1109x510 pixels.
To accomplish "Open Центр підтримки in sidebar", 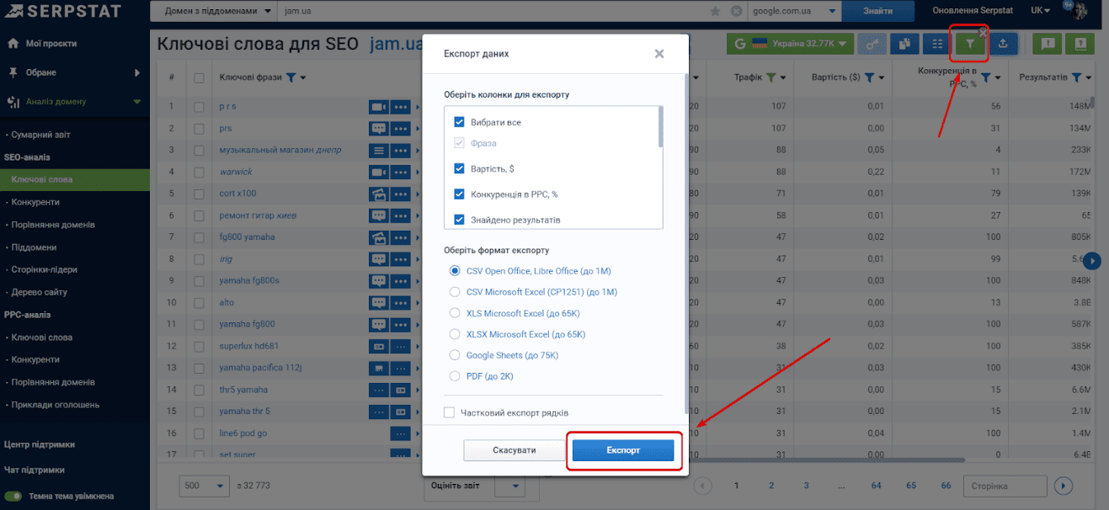I will [x=39, y=444].
